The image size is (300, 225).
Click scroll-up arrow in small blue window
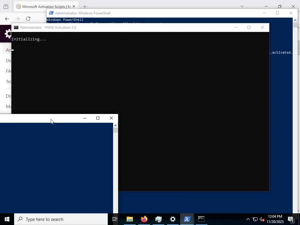(115, 125)
